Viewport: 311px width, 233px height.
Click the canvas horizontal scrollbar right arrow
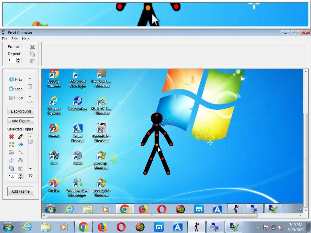(300, 215)
